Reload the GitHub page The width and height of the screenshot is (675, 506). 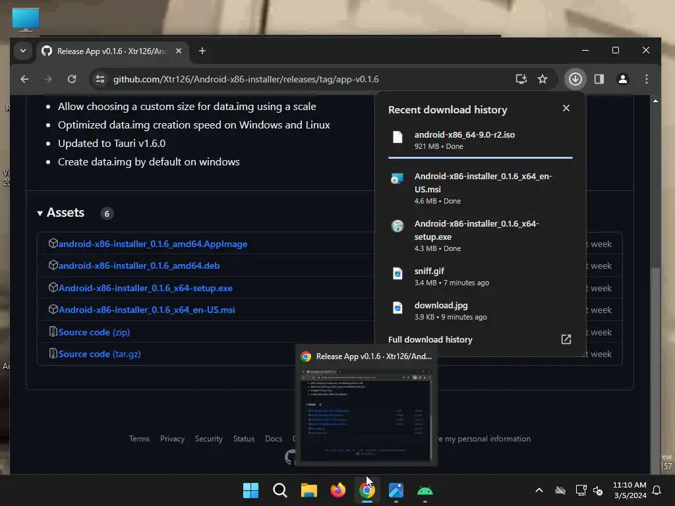pos(72,79)
